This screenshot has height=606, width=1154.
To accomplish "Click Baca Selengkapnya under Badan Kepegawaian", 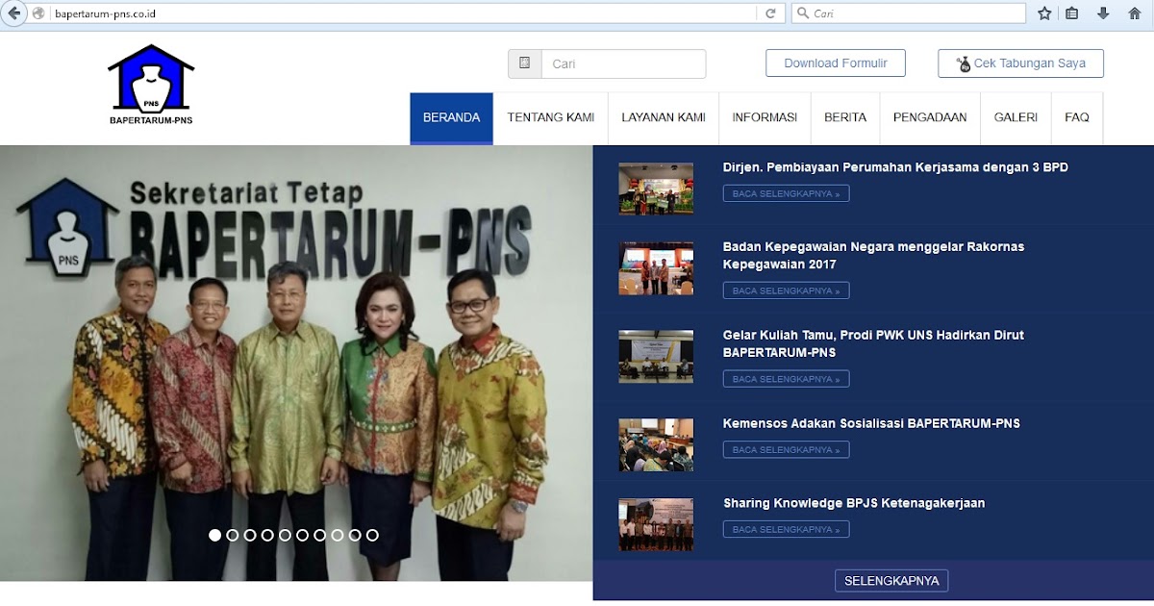I will tap(786, 290).
